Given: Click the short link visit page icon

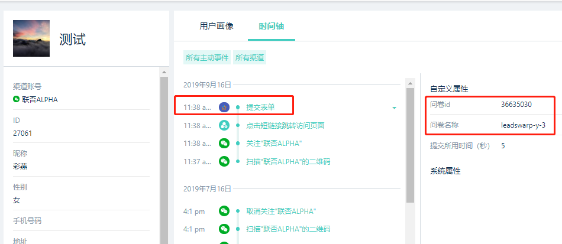Looking at the screenshot, I should 224,125.
